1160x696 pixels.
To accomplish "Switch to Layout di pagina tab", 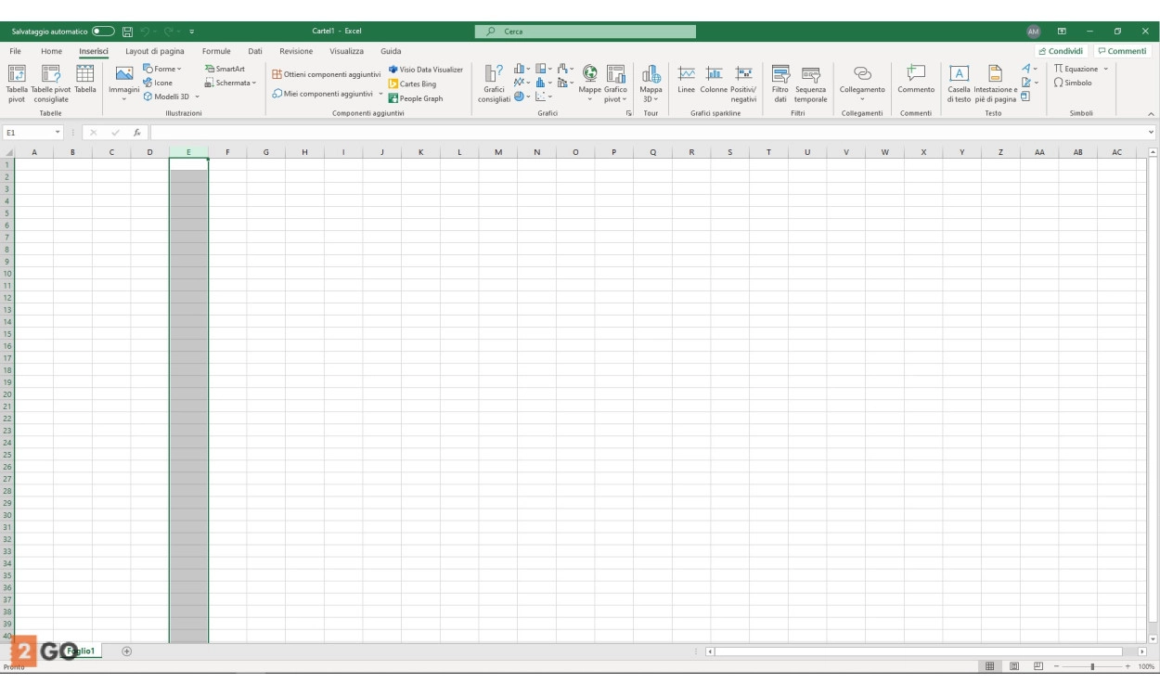I will (x=155, y=51).
